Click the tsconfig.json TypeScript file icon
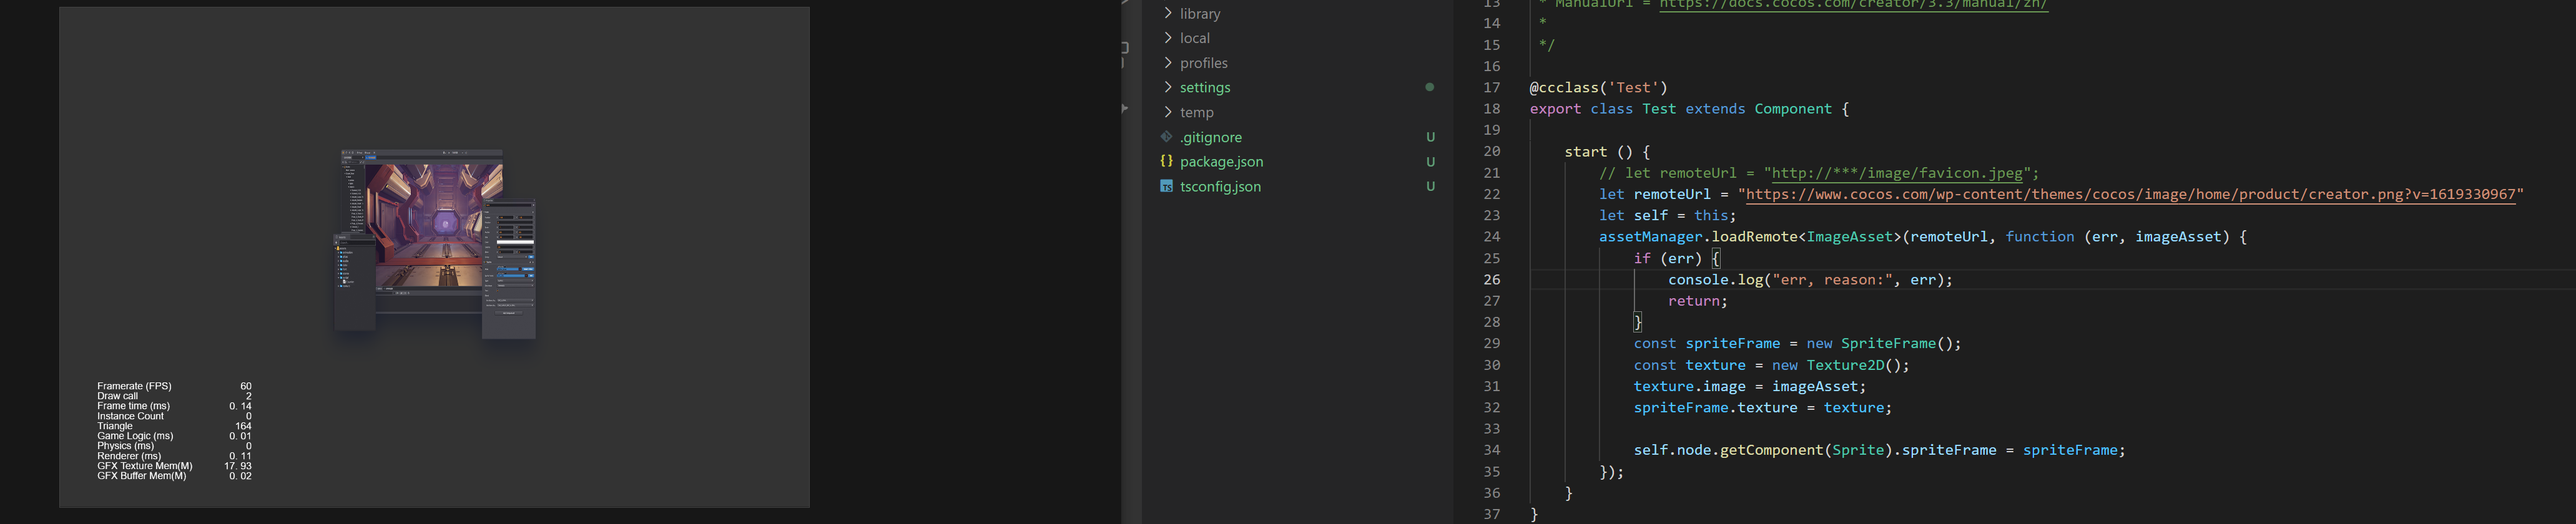 1166,186
